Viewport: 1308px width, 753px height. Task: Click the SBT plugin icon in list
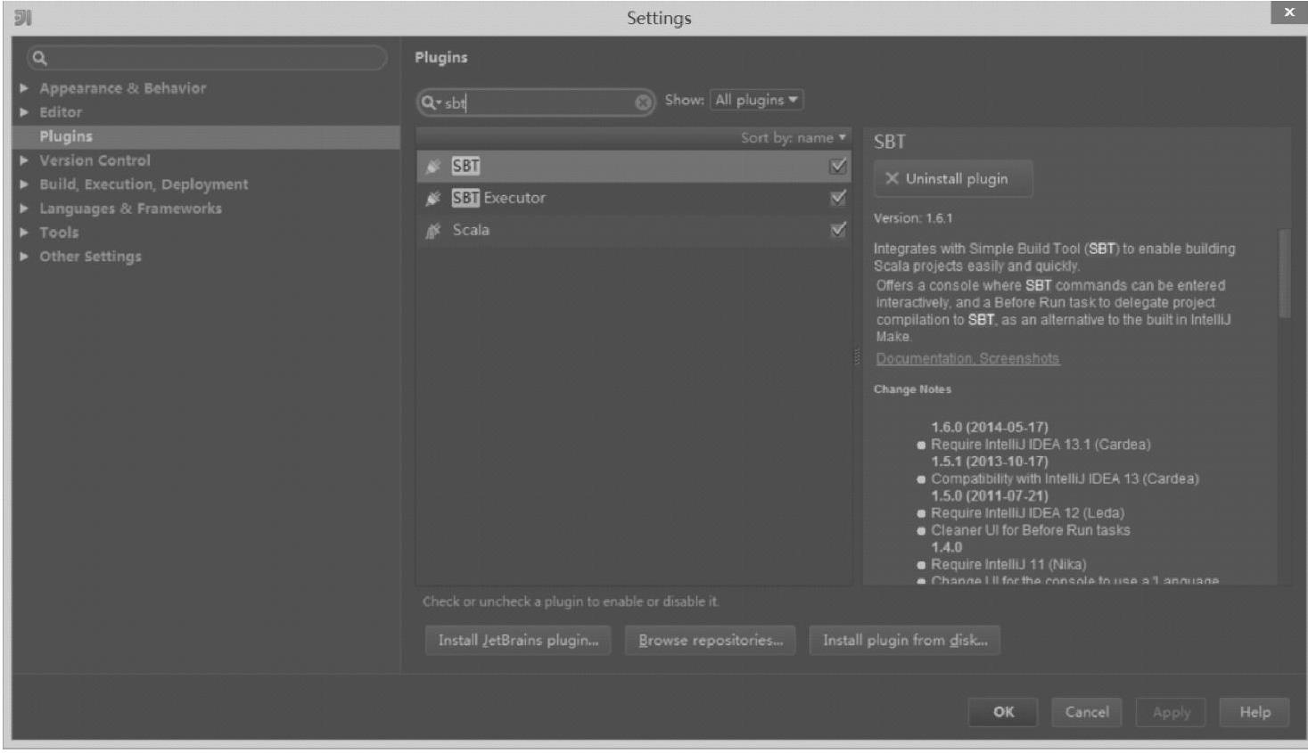[x=433, y=167]
